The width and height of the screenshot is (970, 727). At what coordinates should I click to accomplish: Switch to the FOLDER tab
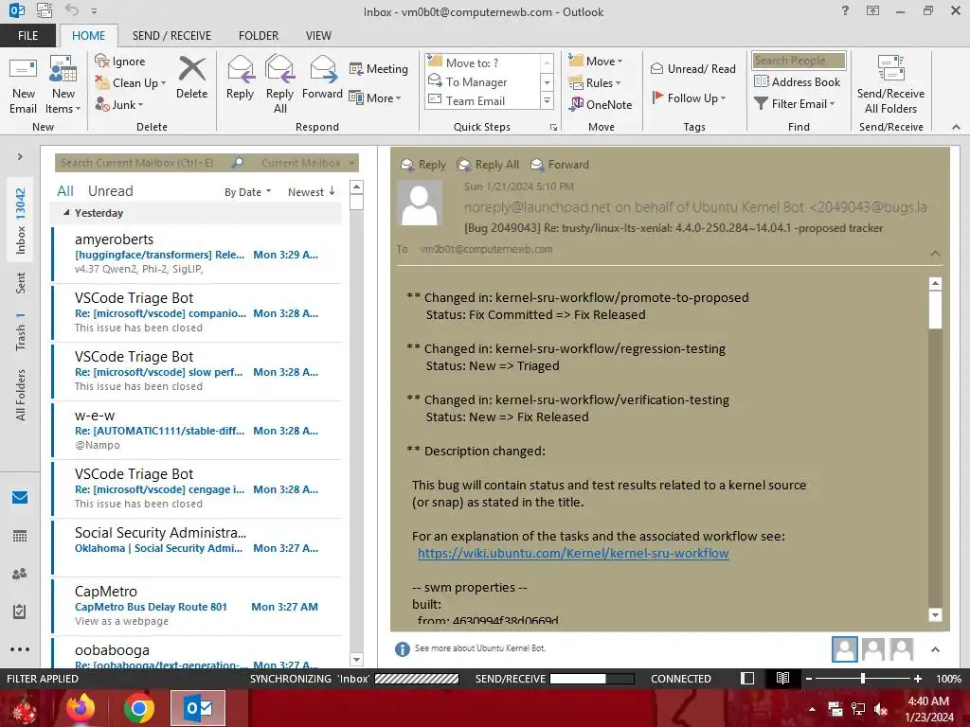259,36
